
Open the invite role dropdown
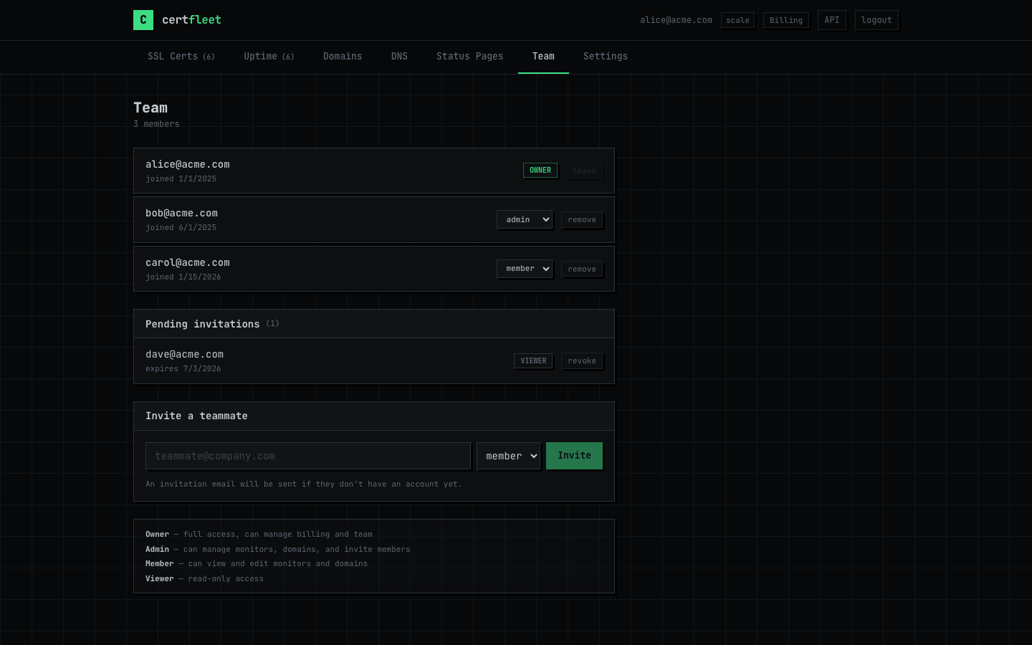coord(508,456)
